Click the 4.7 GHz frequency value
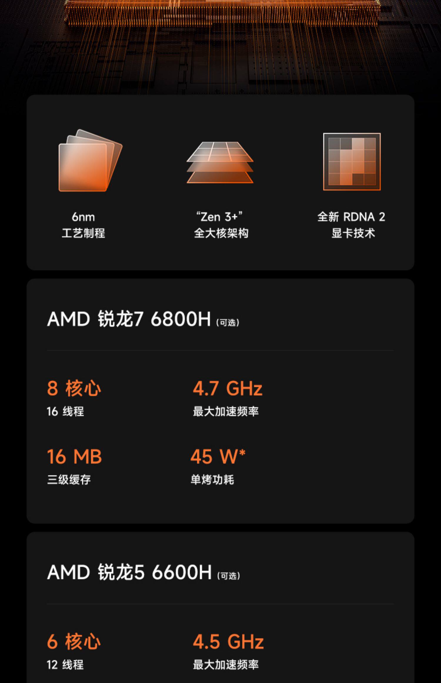The height and width of the screenshot is (683, 441). click(228, 388)
